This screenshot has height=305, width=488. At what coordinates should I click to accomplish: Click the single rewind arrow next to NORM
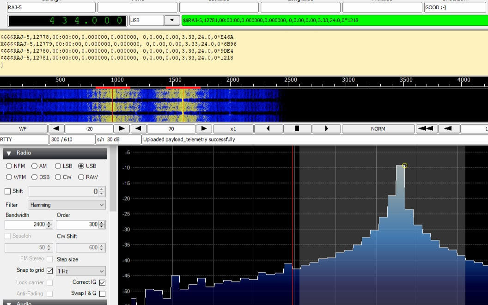pyautogui.click(x=449, y=128)
